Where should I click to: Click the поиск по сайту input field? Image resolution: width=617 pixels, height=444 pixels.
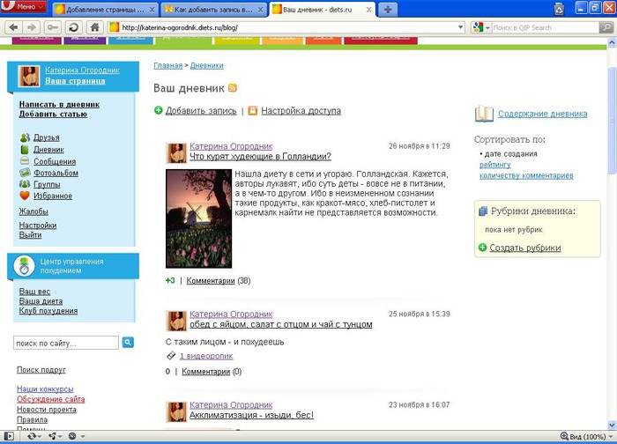[x=66, y=343]
